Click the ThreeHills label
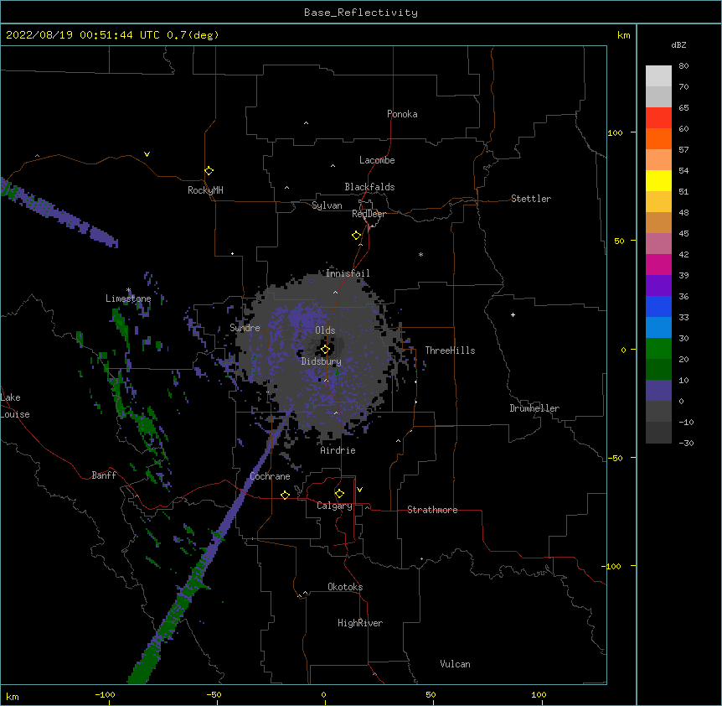The height and width of the screenshot is (706, 722). point(450,350)
